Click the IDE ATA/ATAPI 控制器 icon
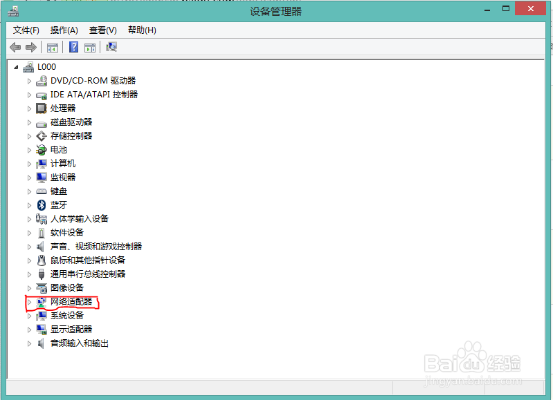 coord(42,95)
